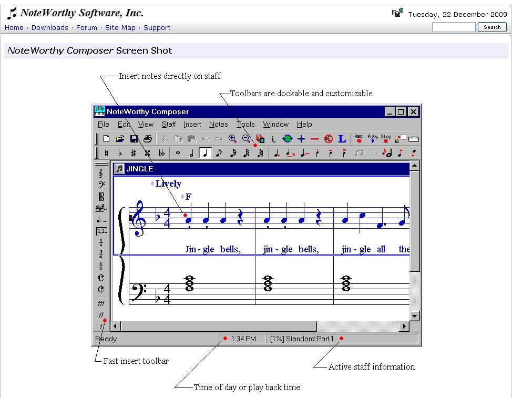Insert an alto clef from the side toolbar
The image size is (512, 398).
101,197
